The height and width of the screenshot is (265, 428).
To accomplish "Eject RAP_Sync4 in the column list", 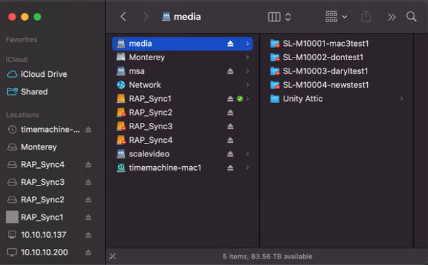I will coord(230,140).
